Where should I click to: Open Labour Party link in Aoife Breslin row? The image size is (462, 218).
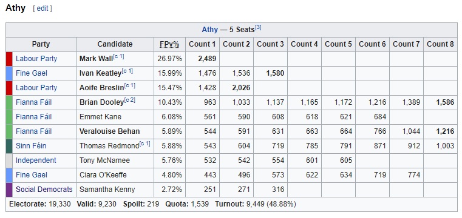click(x=36, y=88)
